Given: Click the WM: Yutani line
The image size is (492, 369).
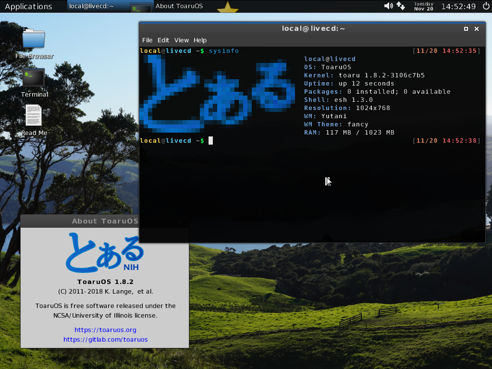Looking at the screenshot, I should tap(325, 116).
